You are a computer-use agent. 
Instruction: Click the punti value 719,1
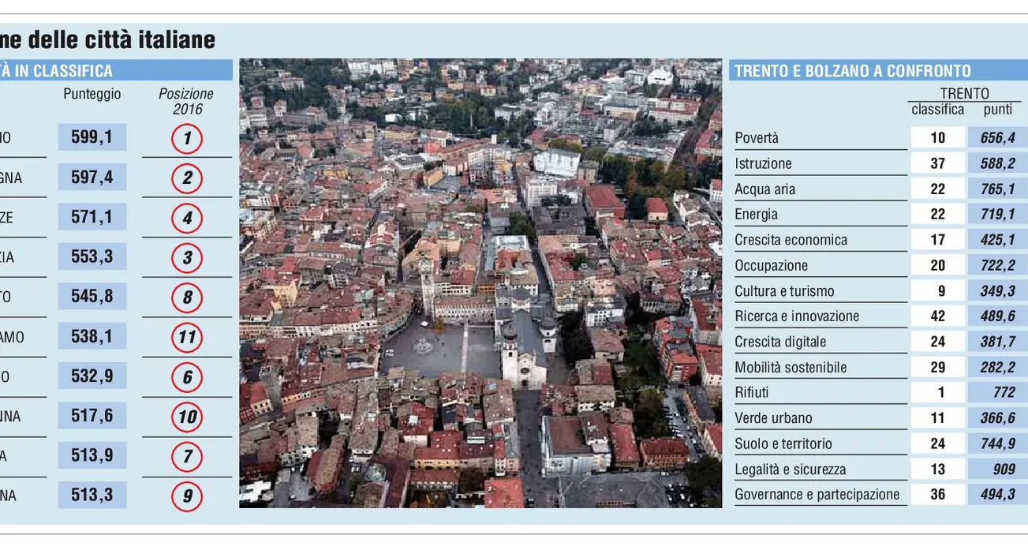tap(998, 215)
